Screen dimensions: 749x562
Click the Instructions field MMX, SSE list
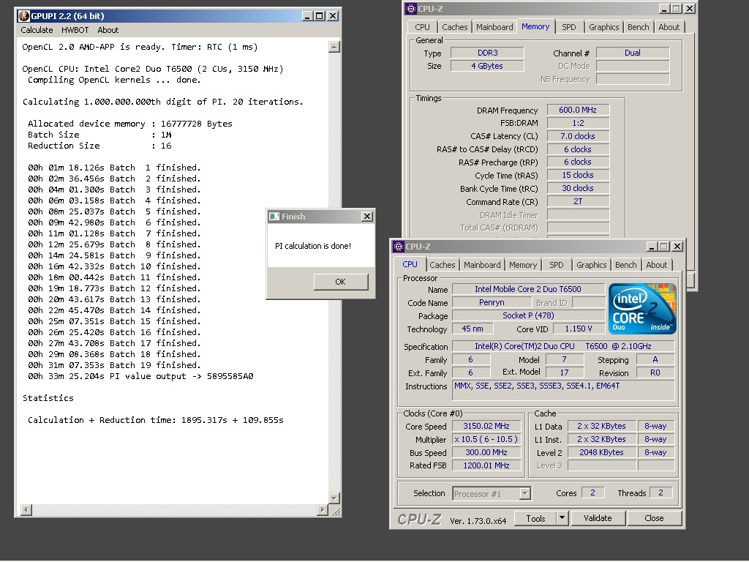coord(564,391)
